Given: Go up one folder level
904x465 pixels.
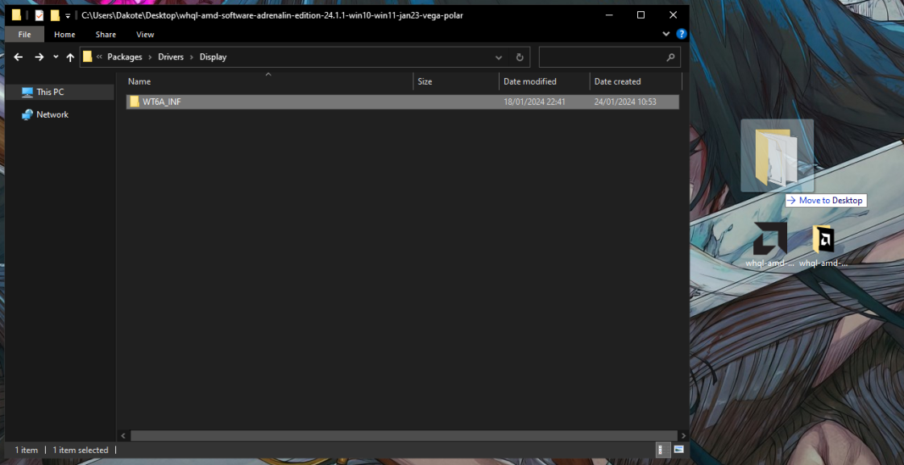Looking at the screenshot, I should point(70,57).
